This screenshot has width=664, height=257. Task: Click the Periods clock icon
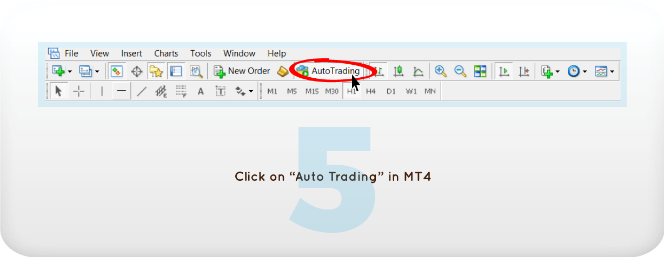pos(574,71)
